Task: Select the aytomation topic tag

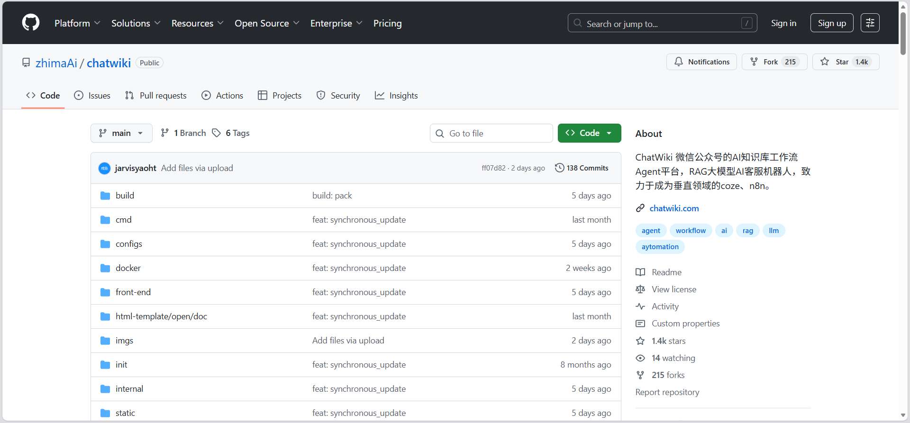Action: pyautogui.click(x=660, y=247)
